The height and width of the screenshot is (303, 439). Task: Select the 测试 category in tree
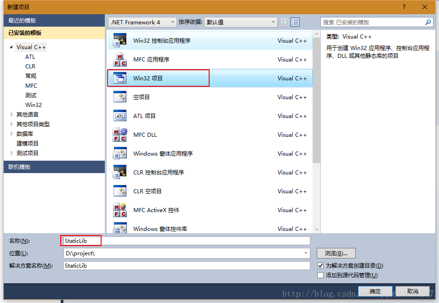point(31,95)
